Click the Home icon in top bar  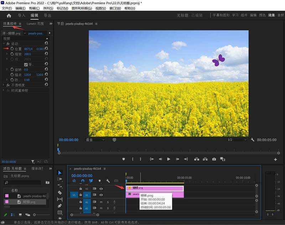9,16
